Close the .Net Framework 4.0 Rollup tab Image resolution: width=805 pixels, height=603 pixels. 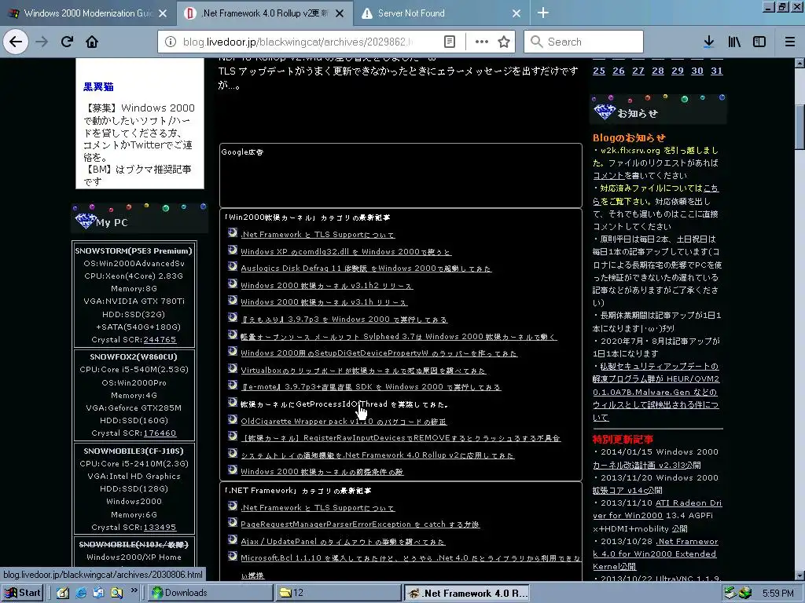click(x=340, y=13)
